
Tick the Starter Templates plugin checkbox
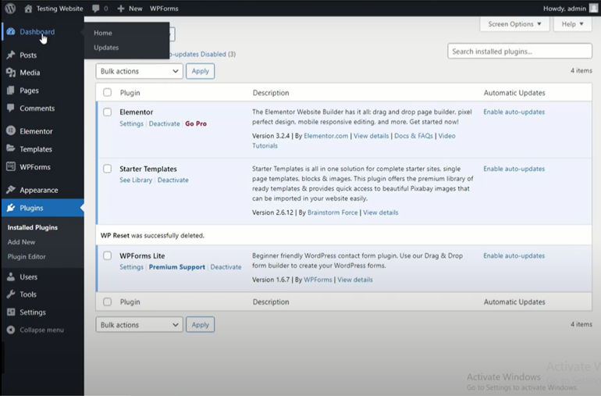(108, 169)
